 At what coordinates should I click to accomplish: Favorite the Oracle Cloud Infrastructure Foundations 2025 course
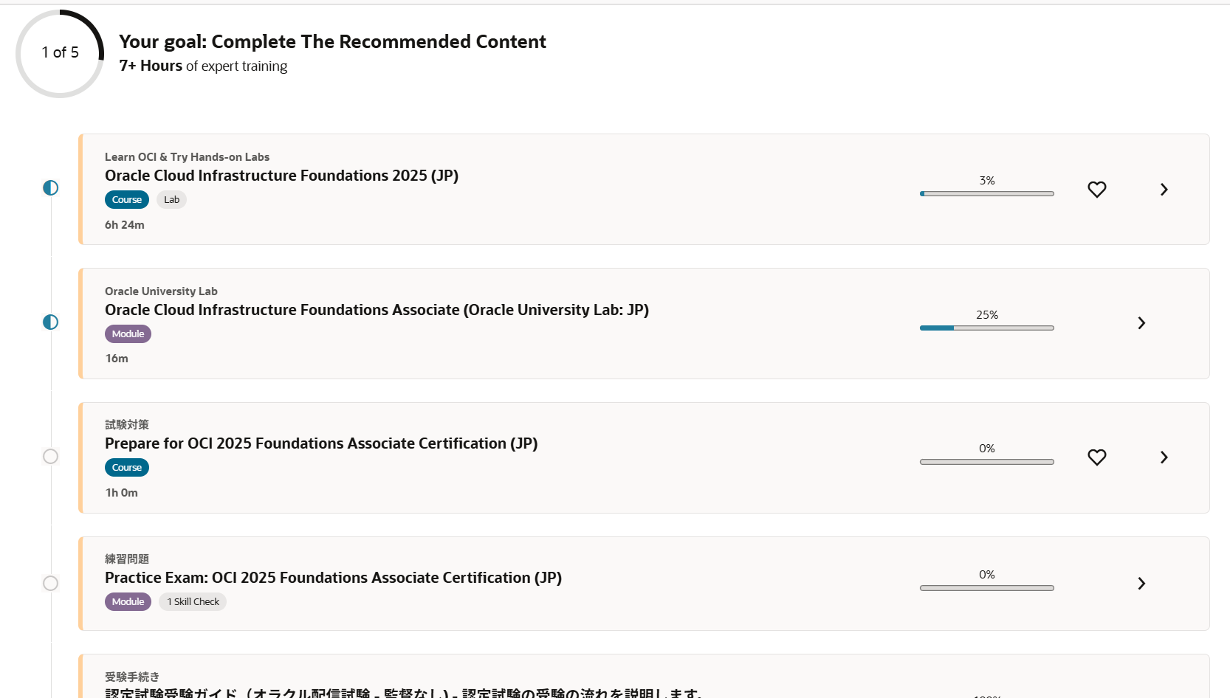pos(1097,190)
